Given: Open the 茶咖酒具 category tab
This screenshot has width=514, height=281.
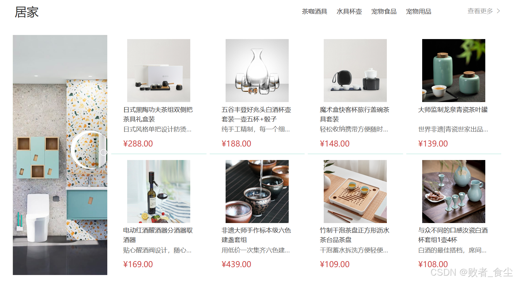Looking at the screenshot, I should coord(314,12).
